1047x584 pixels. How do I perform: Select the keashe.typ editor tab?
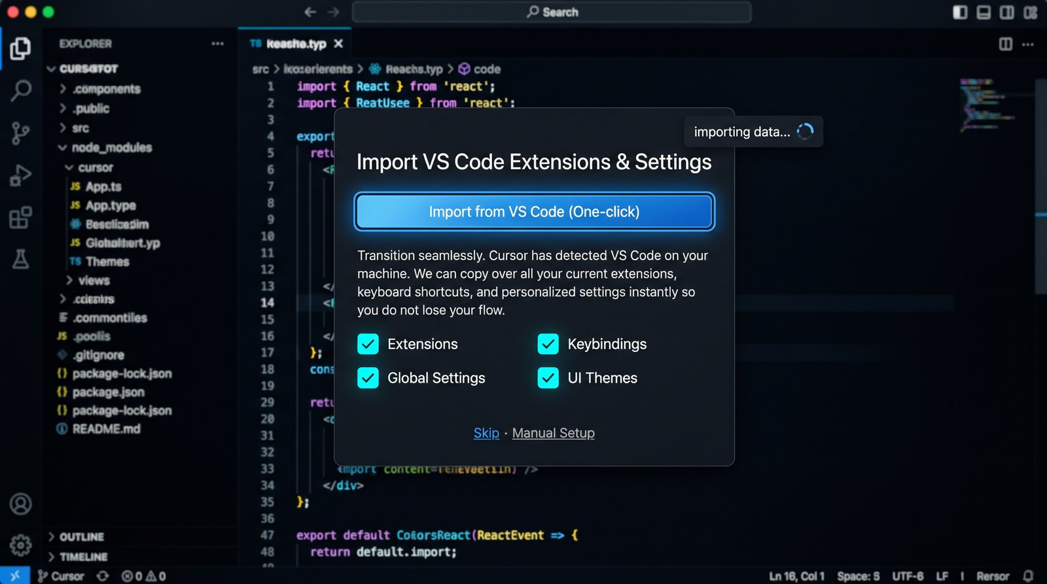coord(296,44)
